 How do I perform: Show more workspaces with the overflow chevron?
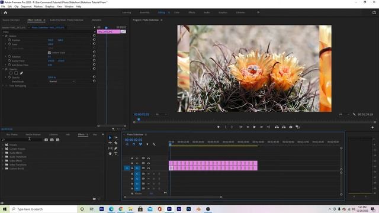(x=258, y=12)
